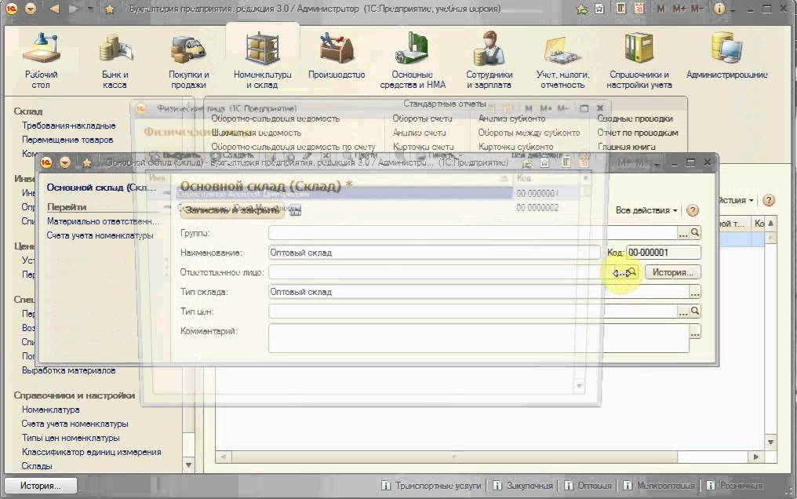Open Номенклатура under Справочники и настройки

point(50,410)
